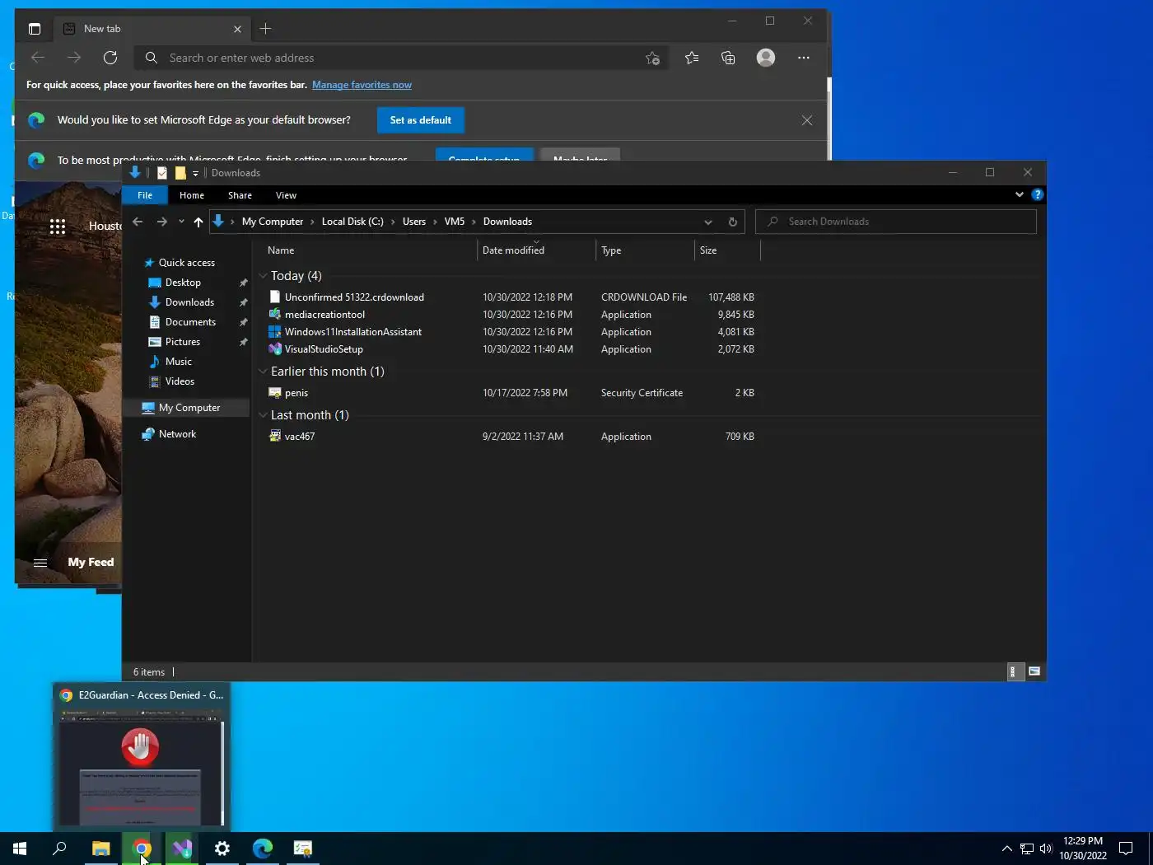Select Local Disk (C:) breadcrumb

[352, 222]
